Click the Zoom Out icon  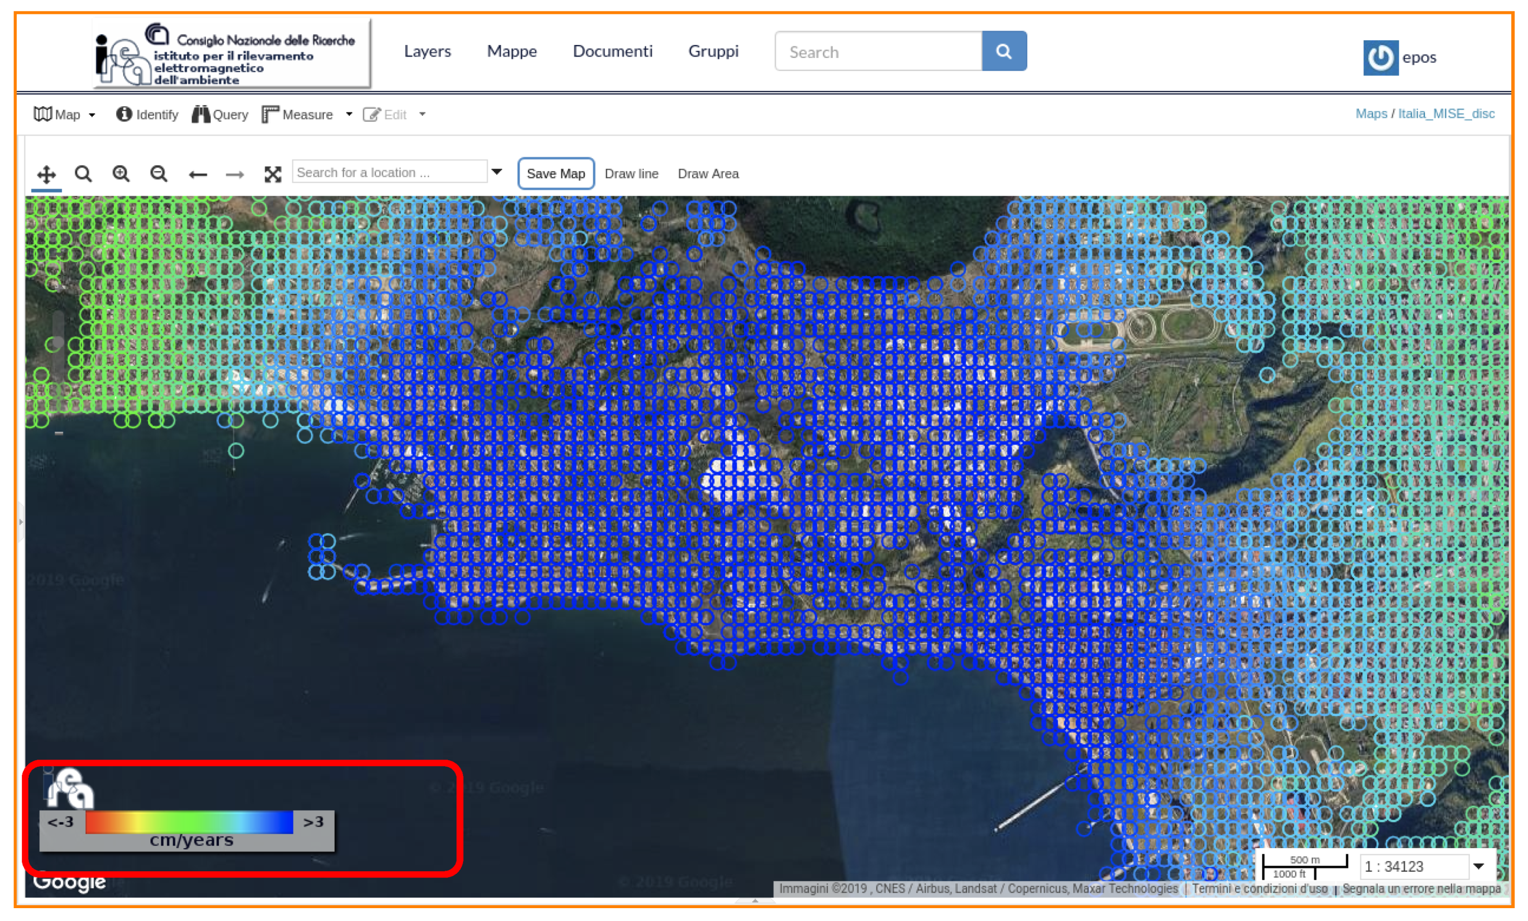tap(159, 174)
